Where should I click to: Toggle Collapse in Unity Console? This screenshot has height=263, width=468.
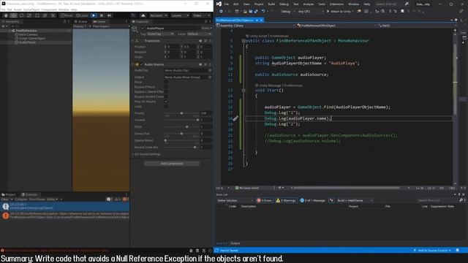tap(21, 199)
